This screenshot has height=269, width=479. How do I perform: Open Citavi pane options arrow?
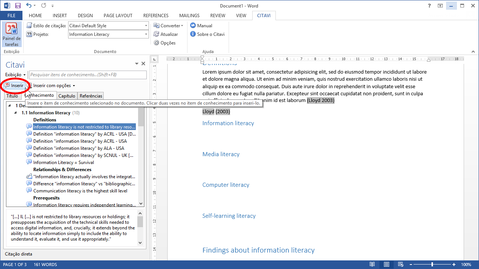click(x=137, y=64)
